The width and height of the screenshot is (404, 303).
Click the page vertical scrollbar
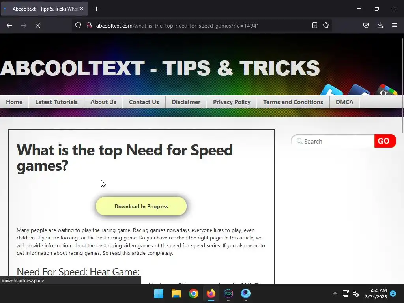pos(402,85)
